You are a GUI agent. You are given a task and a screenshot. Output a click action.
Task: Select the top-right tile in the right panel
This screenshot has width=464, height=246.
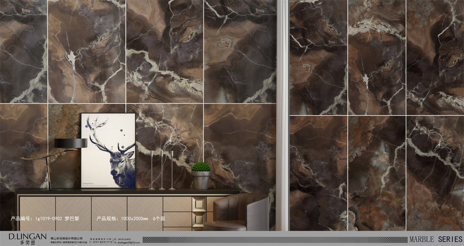[x=435, y=57]
